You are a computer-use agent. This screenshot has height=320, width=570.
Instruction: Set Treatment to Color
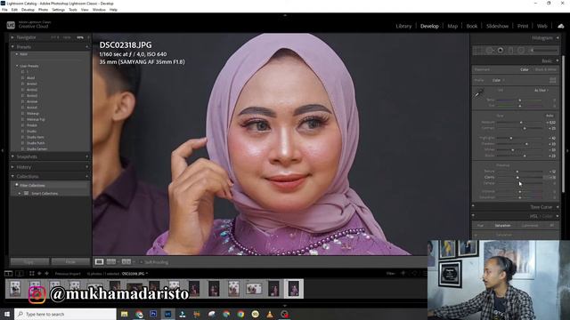click(x=525, y=69)
